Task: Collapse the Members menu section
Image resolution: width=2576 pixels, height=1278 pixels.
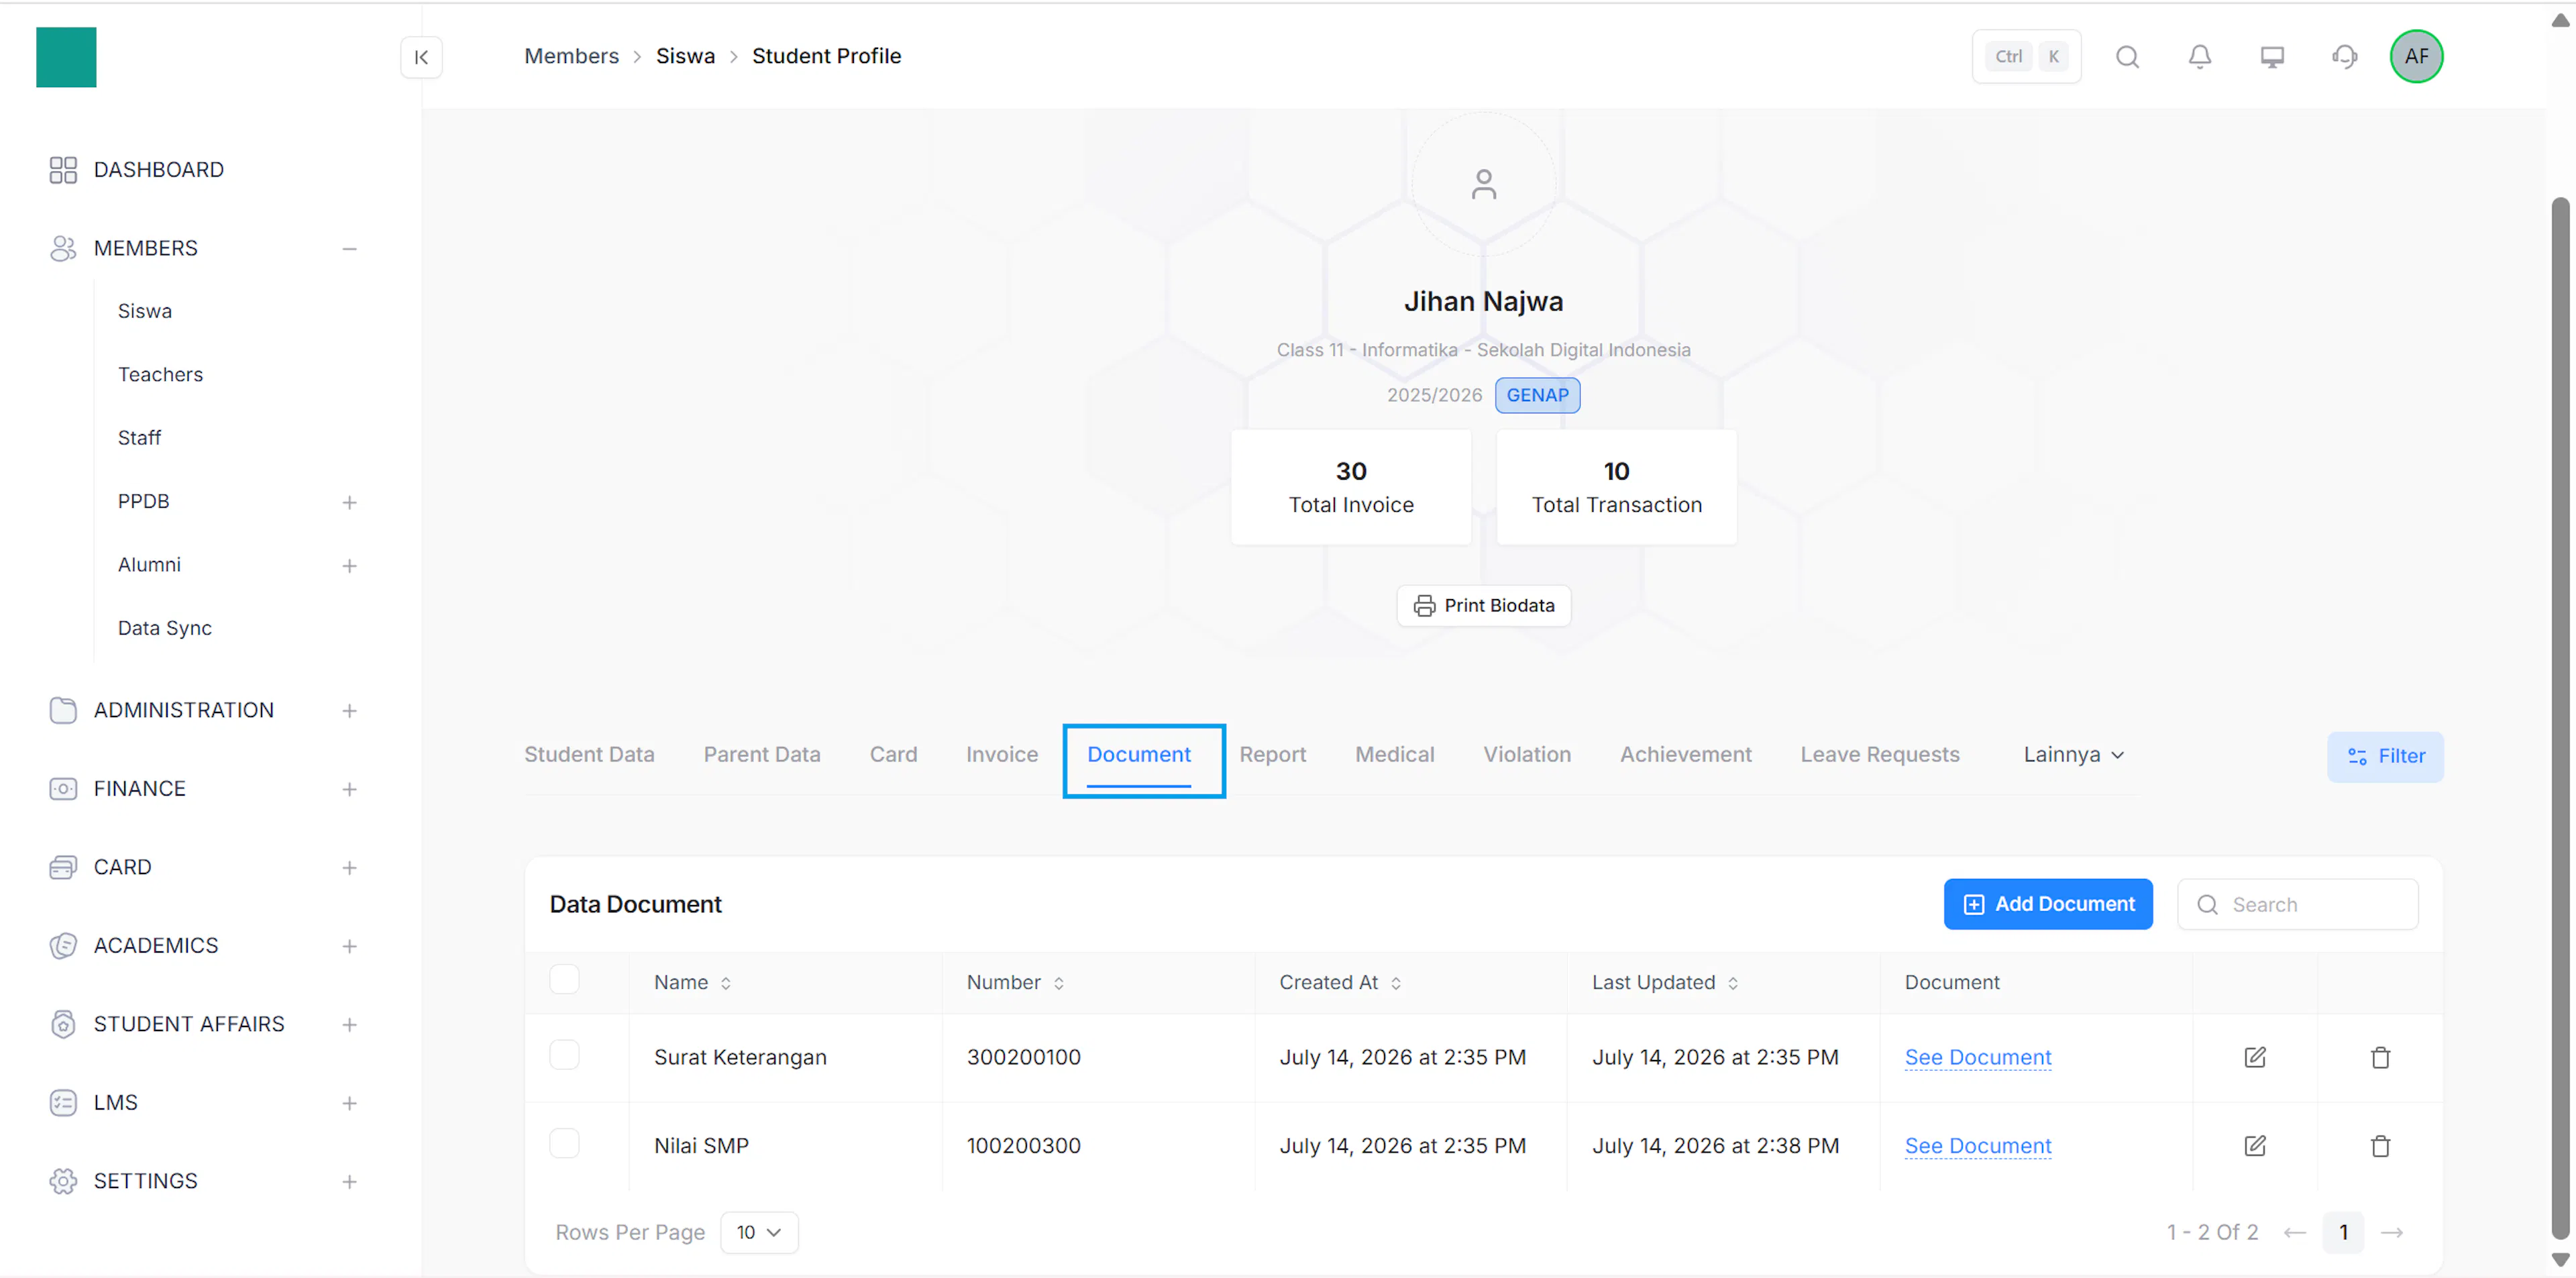Action: [x=349, y=248]
